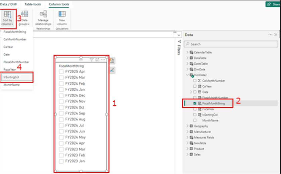Choose FiscalMonthString in sort menu
Image resolution: width=281 pixels, height=174 pixels.
[x=15, y=32]
